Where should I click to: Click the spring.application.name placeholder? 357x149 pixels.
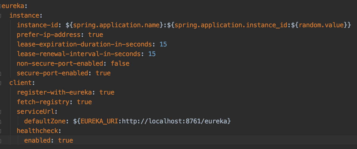tap(116, 25)
